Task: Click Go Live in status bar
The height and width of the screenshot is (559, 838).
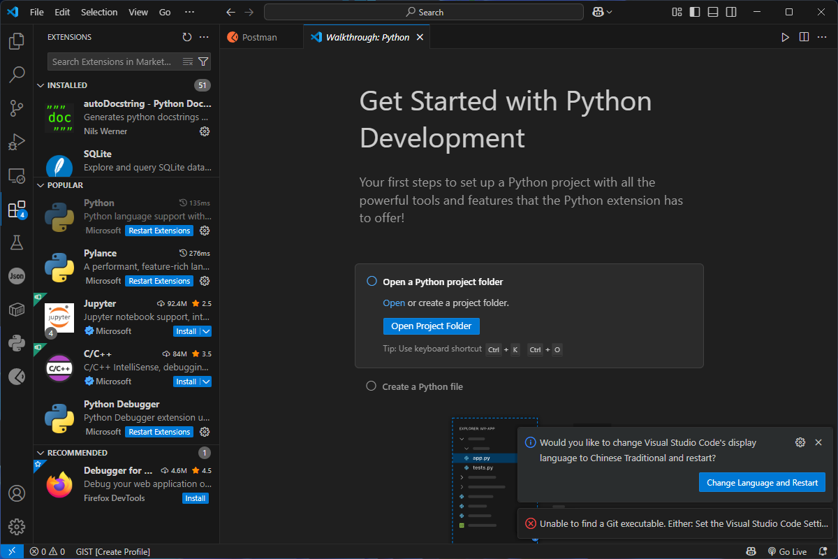Action: pyautogui.click(x=787, y=552)
